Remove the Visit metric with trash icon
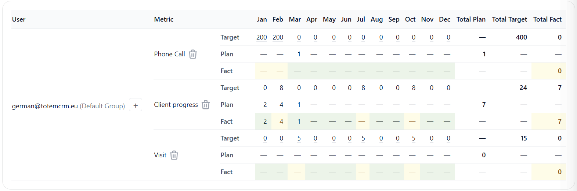The width and height of the screenshot is (577, 191). [174, 155]
